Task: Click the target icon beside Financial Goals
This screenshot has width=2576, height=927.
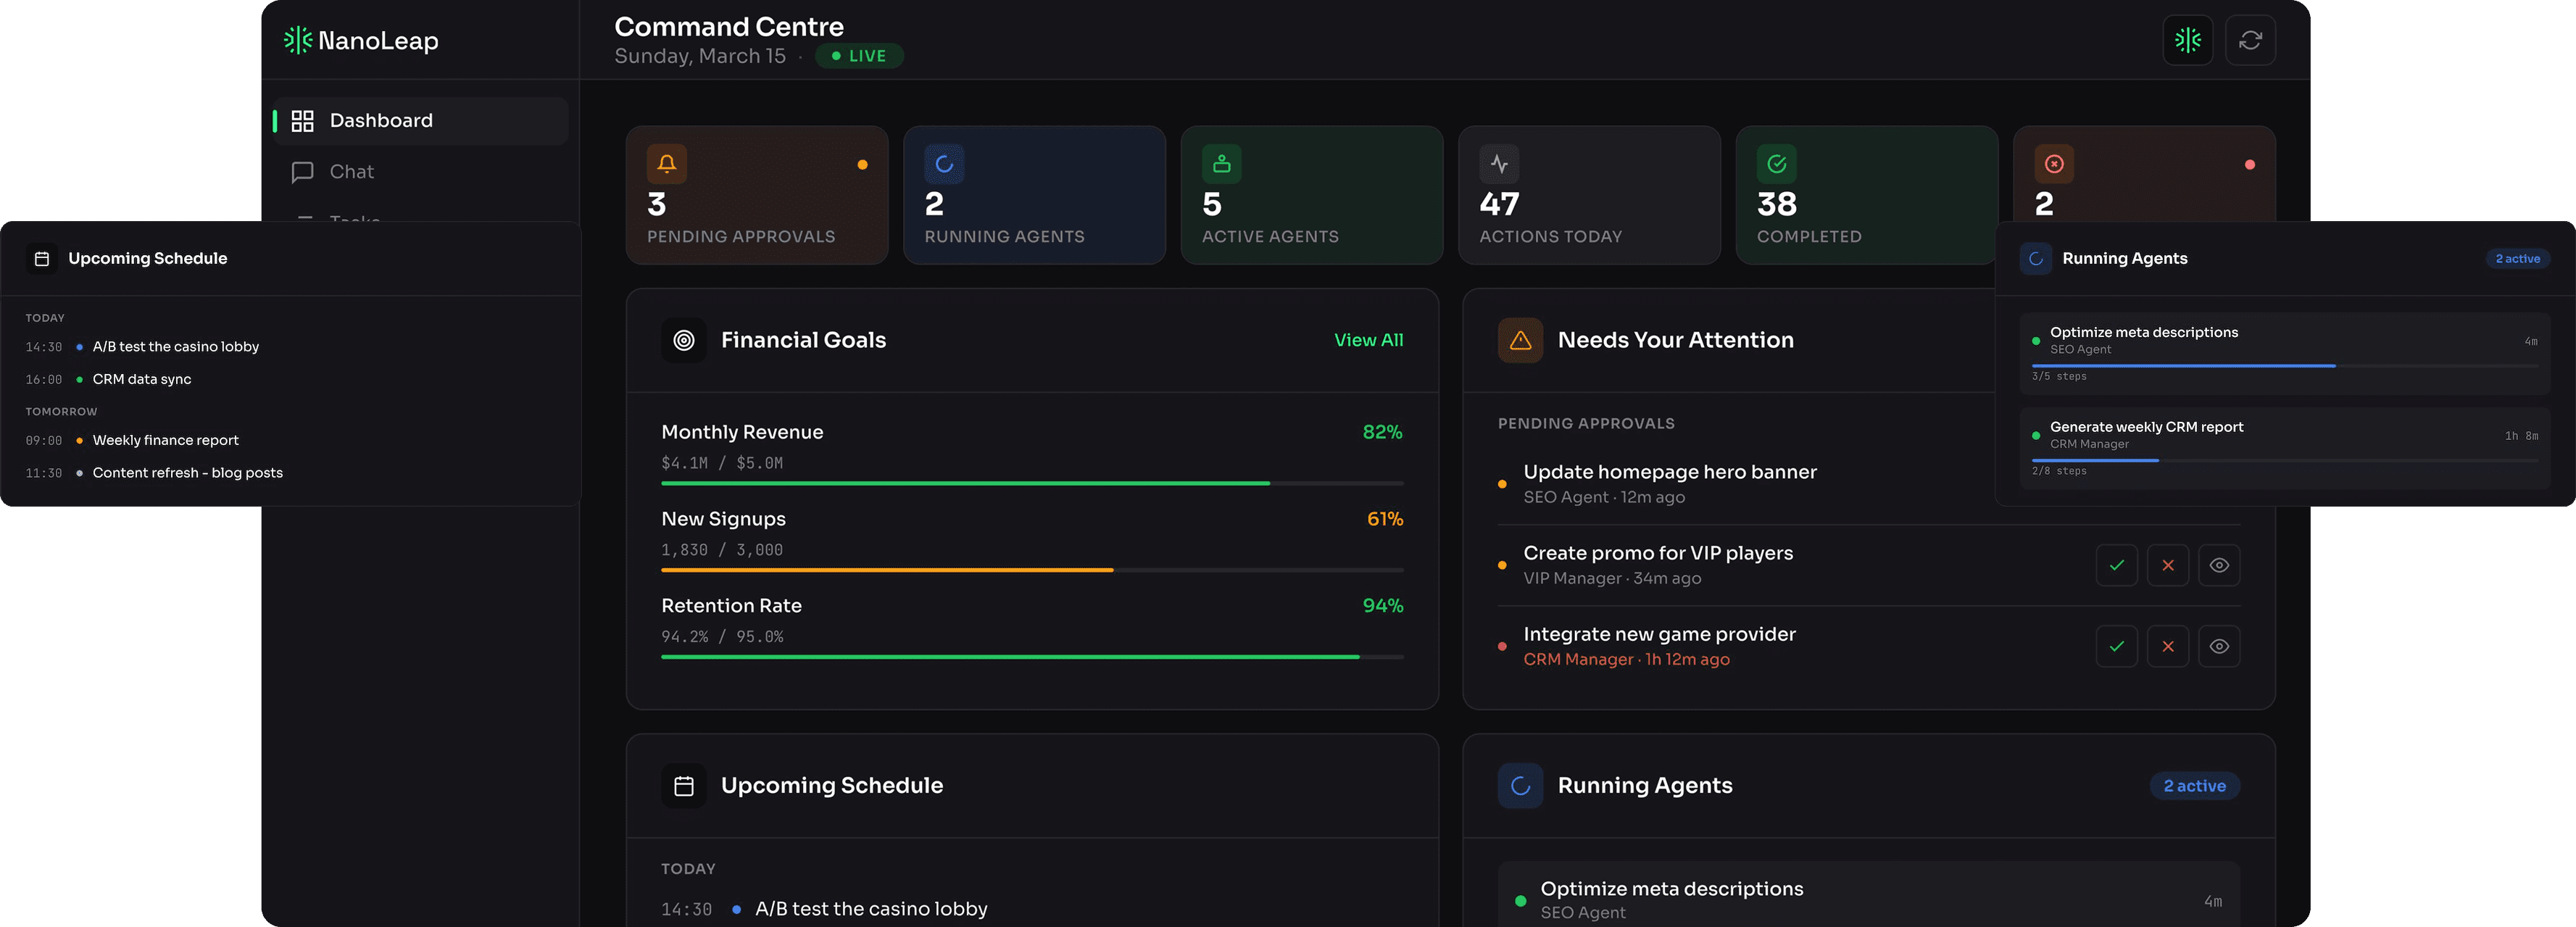Action: 684,340
